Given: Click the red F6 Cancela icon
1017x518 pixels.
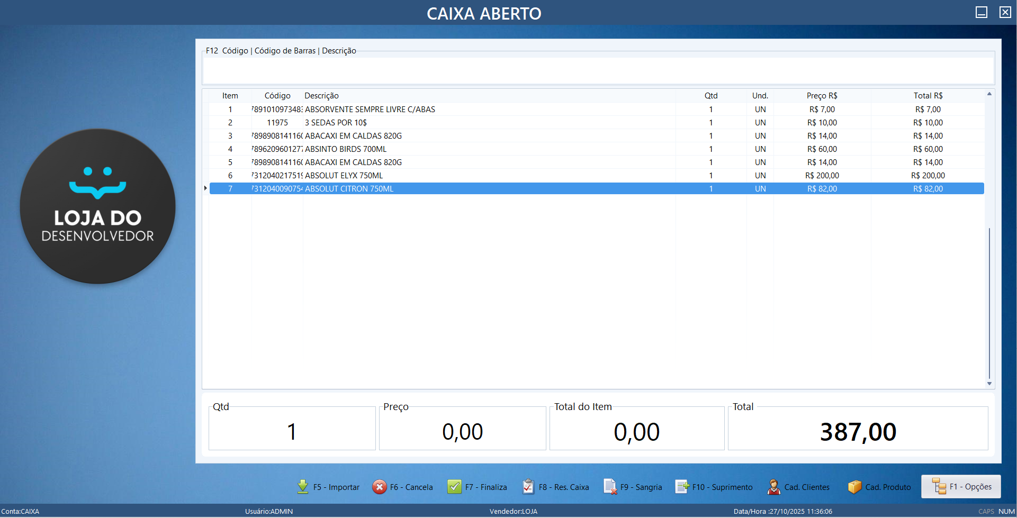Looking at the screenshot, I should tap(380, 487).
